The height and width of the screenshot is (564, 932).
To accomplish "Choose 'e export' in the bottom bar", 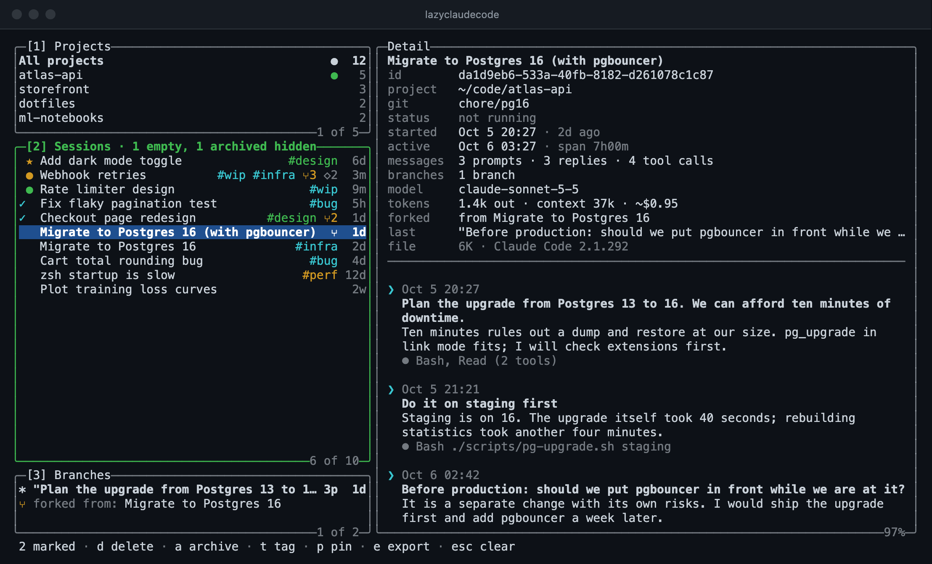I will (x=402, y=546).
